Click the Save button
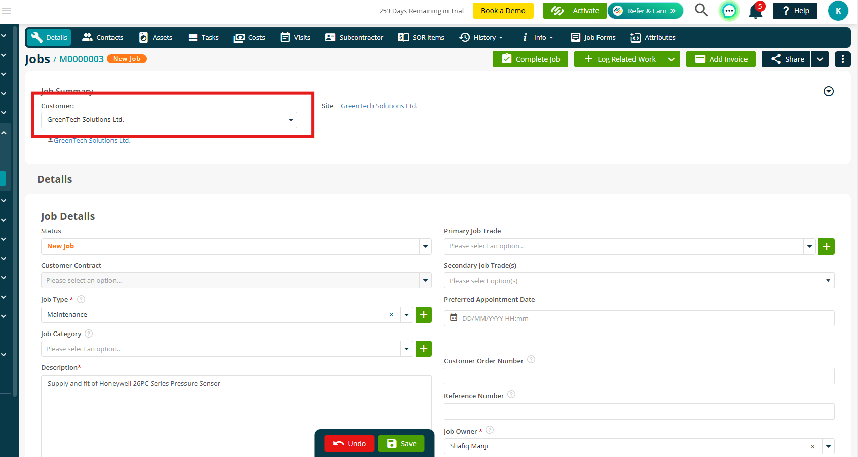The image size is (858, 457). 401,444
